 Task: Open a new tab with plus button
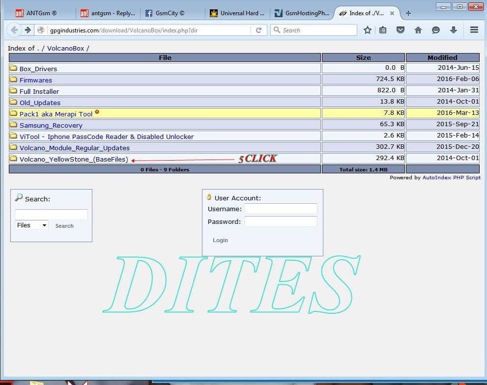pyautogui.click(x=408, y=13)
